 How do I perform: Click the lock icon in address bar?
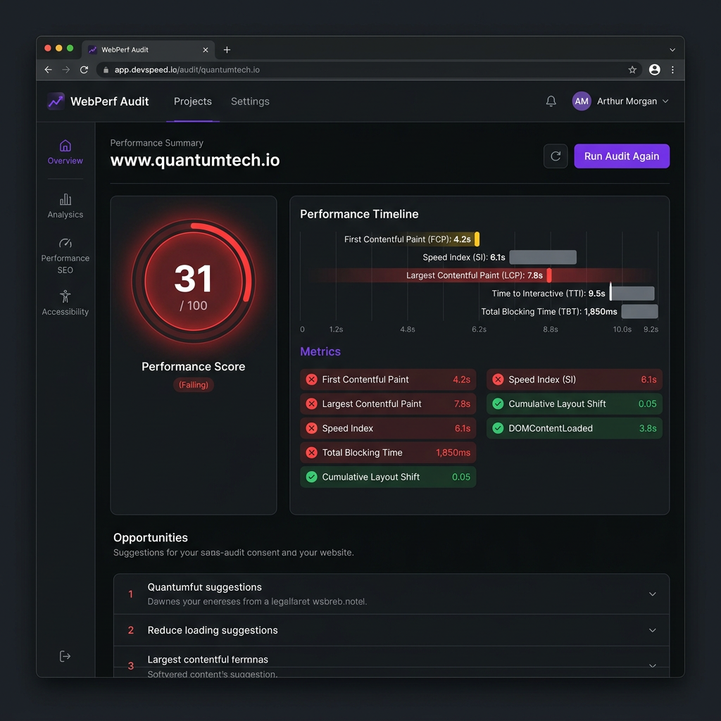point(106,70)
